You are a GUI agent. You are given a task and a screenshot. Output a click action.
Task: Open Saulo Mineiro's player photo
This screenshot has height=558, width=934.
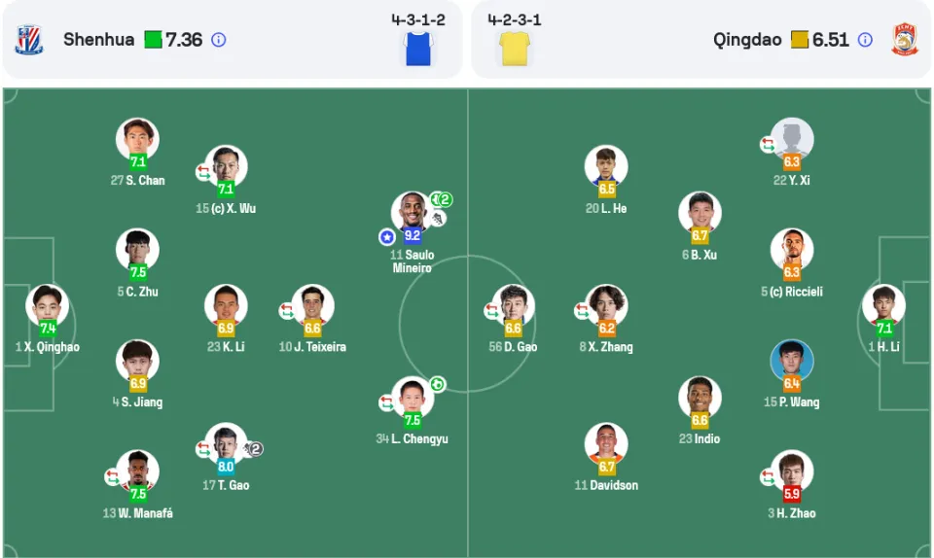pyautogui.click(x=413, y=213)
